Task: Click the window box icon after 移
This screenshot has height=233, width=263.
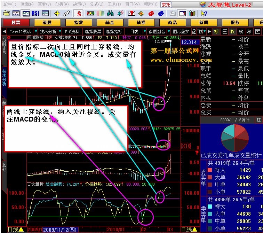Action: 258,31
